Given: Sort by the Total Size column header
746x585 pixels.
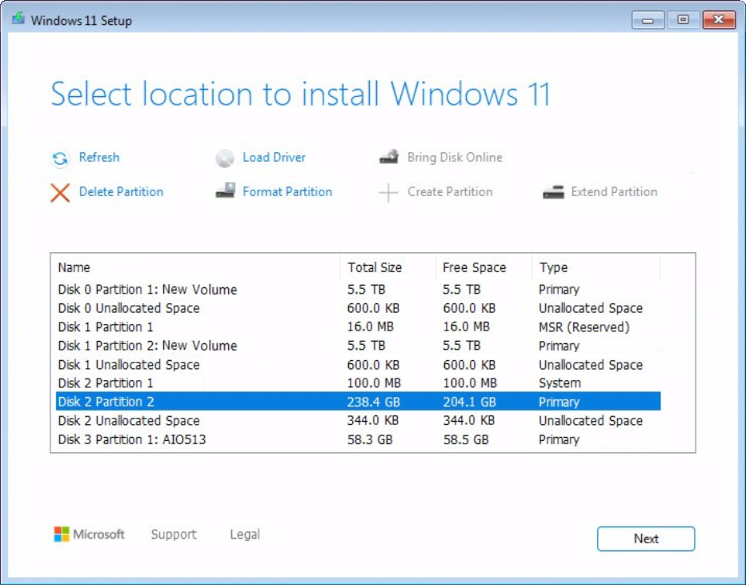Looking at the screenshot, I should [388, 267].
